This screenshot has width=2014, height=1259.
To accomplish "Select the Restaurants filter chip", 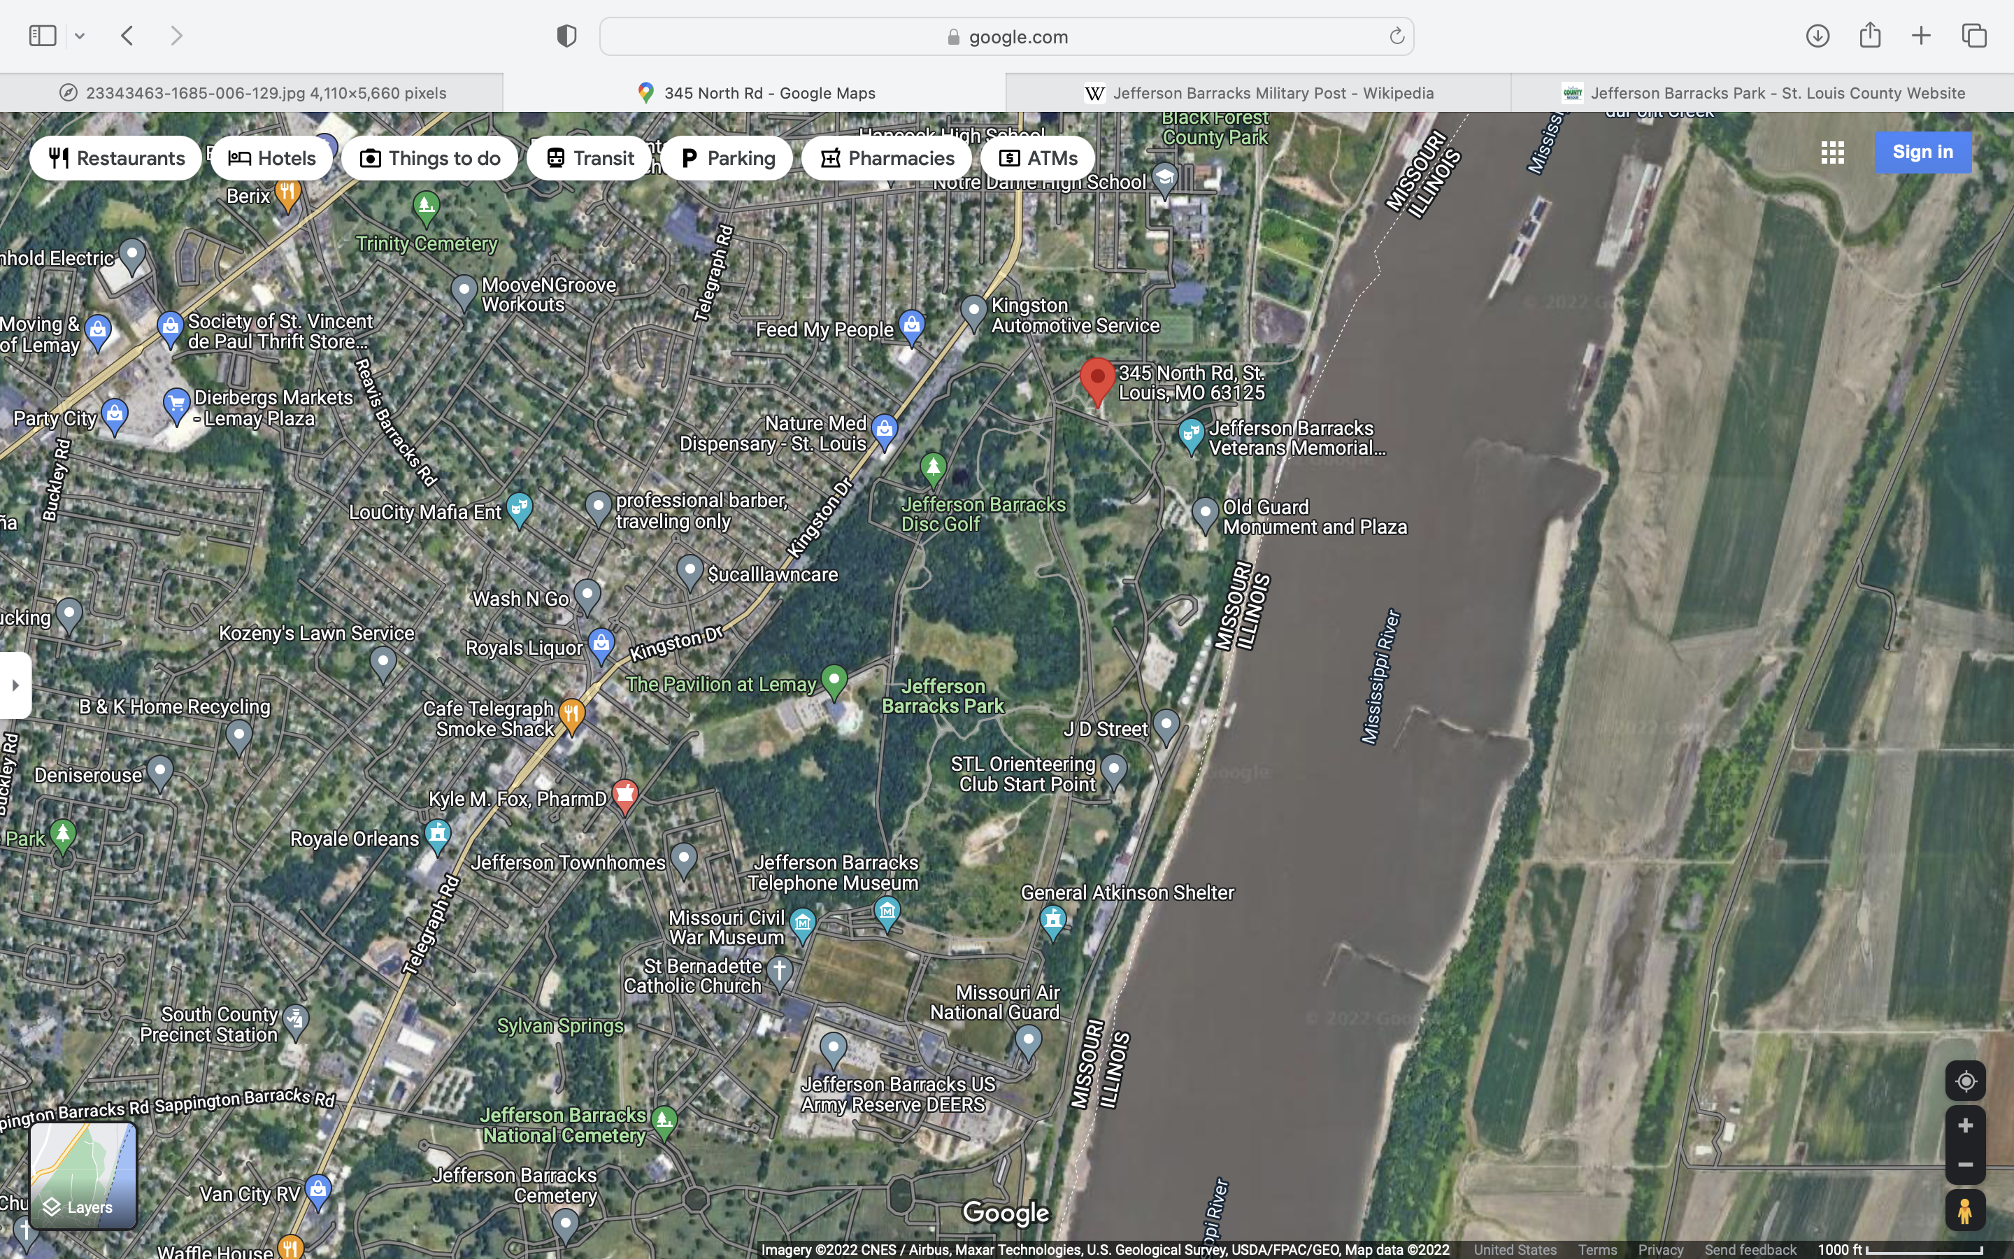I will point(115,158).
